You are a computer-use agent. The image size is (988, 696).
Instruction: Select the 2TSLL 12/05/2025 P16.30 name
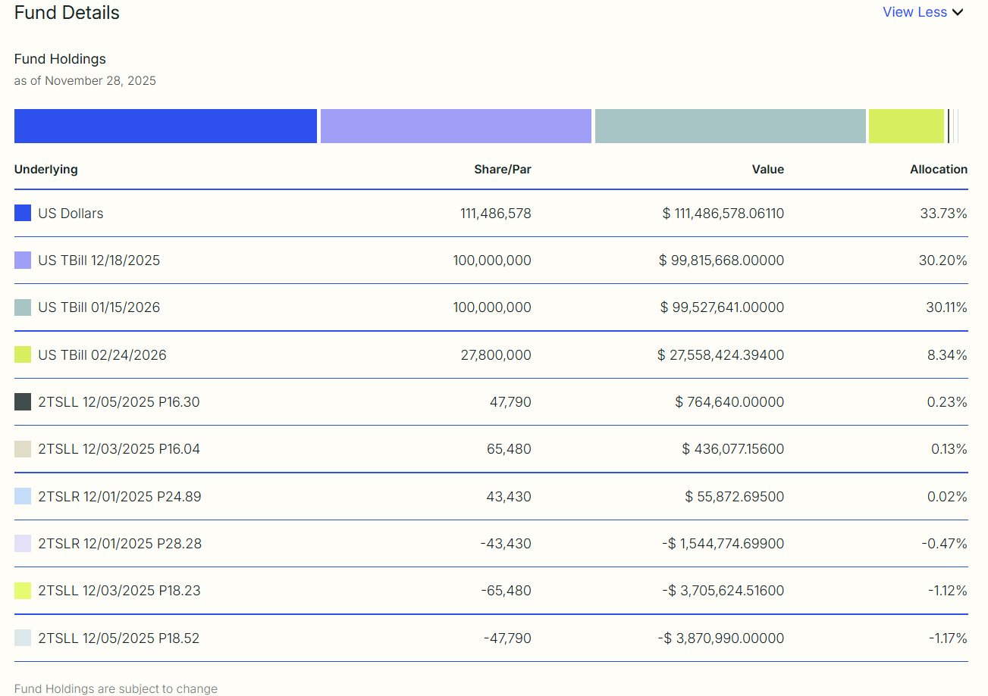point(119,402)
